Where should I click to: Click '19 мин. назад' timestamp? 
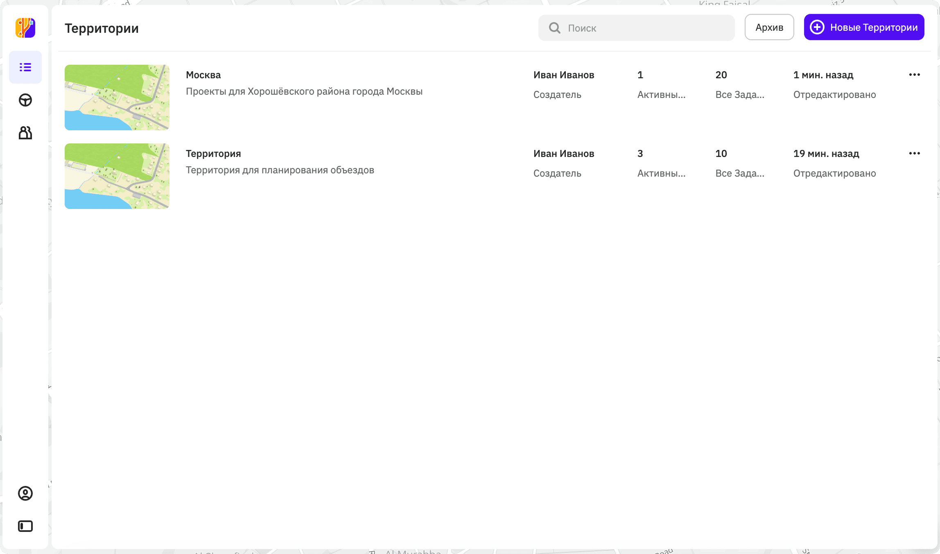coord(826,154)
